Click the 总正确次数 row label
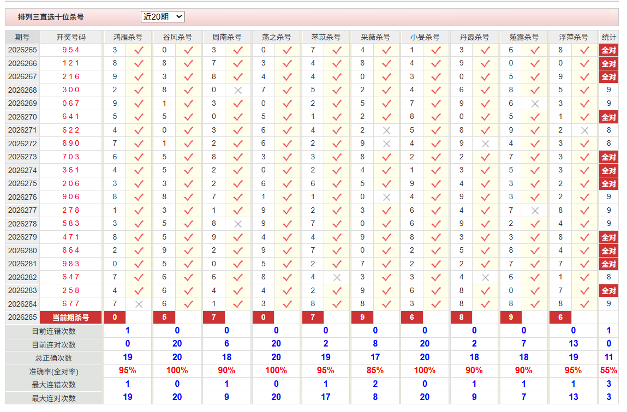 pos(53,358)
